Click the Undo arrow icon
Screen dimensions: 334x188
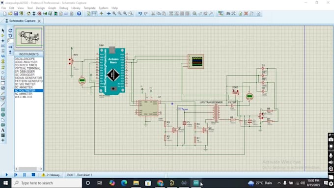point(140,14)
